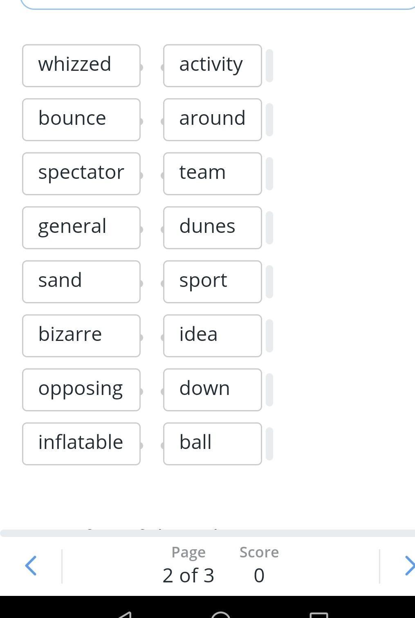The image size is (415, 618).
Task: Select the 'activity' match tile
Action: coord(212,65)
